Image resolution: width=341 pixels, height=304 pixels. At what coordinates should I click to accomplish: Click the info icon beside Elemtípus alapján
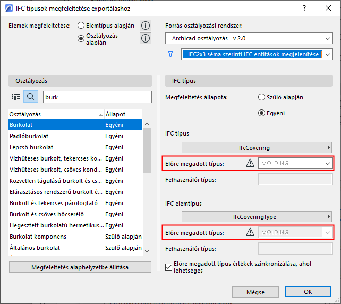coord(146,26)
